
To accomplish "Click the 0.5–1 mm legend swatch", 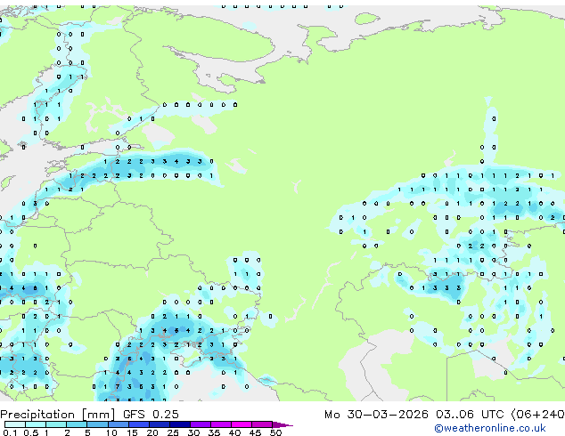I will pyautogui.click(x=36, y=424).
